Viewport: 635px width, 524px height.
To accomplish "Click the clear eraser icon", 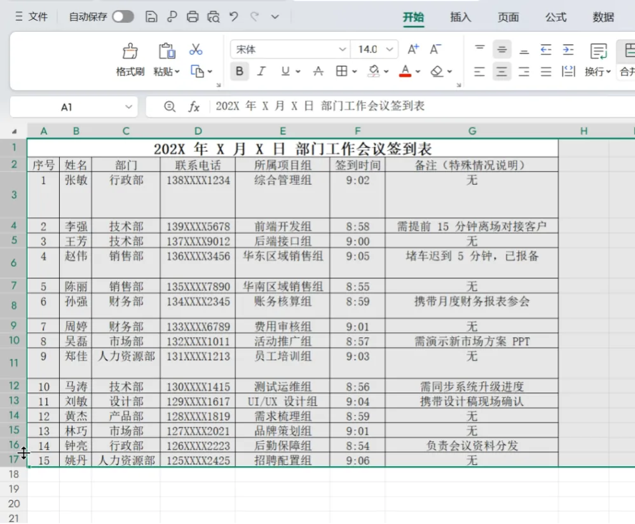I will pos(437,72).
